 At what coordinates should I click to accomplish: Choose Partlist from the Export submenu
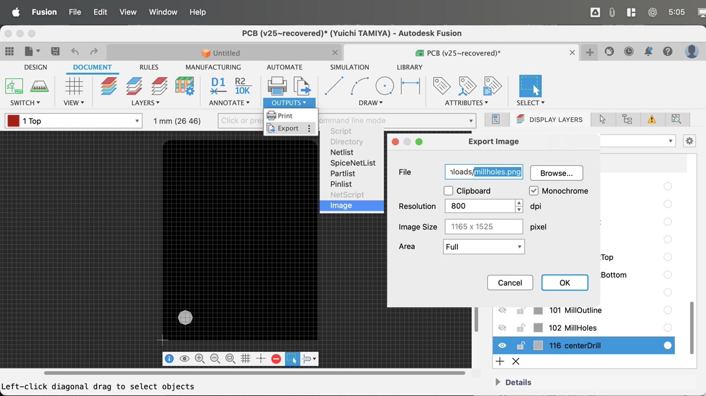(x=343, y=174)
